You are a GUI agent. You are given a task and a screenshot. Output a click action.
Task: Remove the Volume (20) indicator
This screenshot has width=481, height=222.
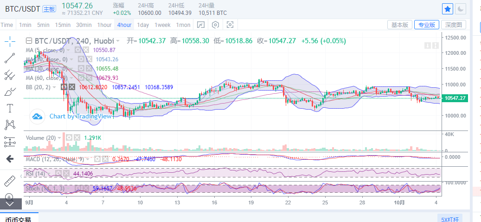tap(77, 138)
